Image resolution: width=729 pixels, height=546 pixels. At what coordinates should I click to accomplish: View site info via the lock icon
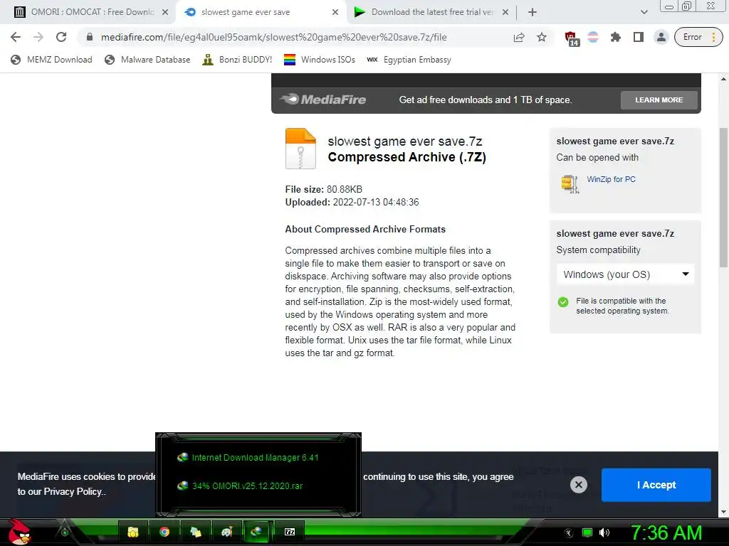[90, 37]
